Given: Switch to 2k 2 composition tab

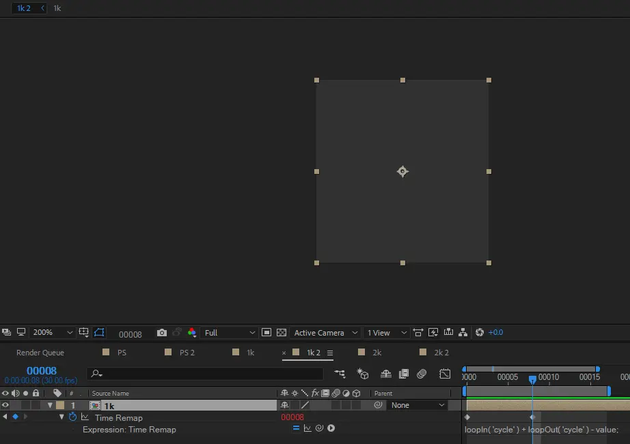Looking at the screenshot, I should coord(441,353).
